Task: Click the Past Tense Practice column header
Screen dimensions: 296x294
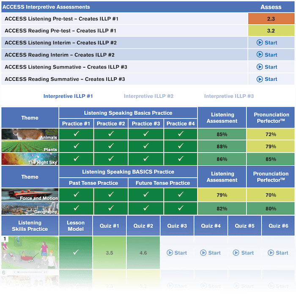Action: coord(93,183)
